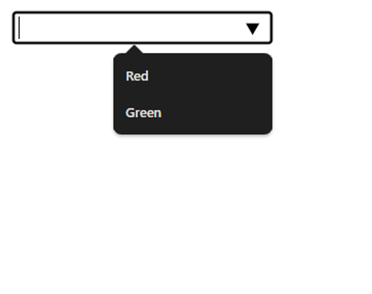372x294 pixels.
Task: Toggle the combo box open state arrow
Action: 252,29
